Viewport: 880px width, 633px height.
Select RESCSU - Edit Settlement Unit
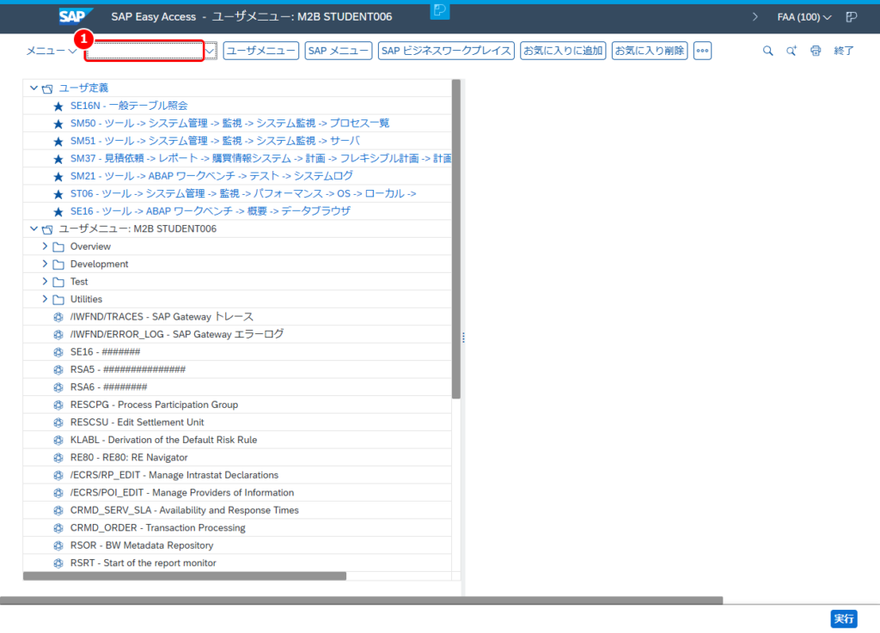137,423
